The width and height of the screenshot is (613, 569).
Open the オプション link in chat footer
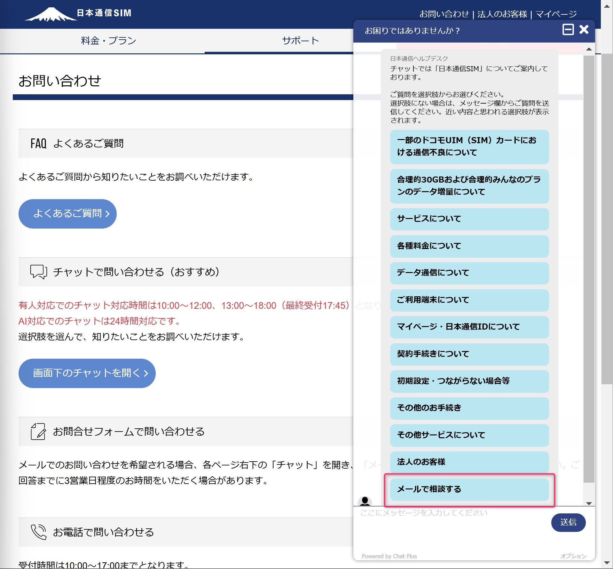[x=573, y=556]
